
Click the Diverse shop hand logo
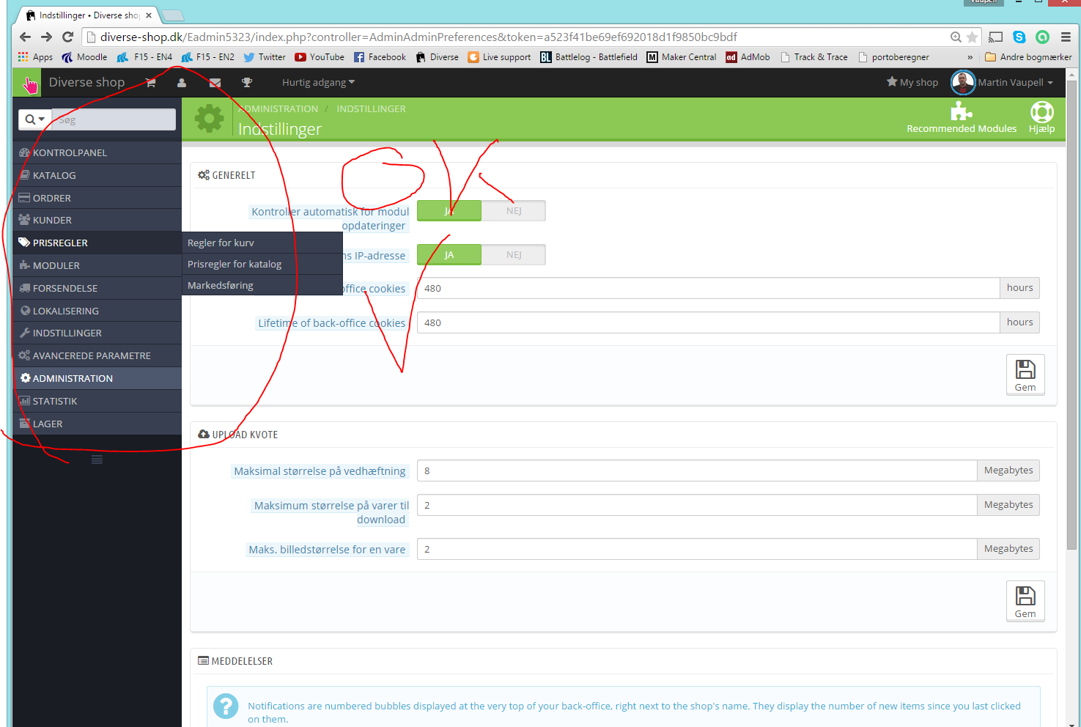coord(27,83)
